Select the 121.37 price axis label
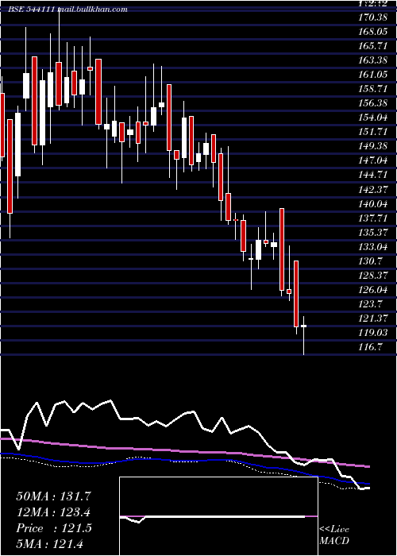397x556 pixels. (x=372, y=319)
